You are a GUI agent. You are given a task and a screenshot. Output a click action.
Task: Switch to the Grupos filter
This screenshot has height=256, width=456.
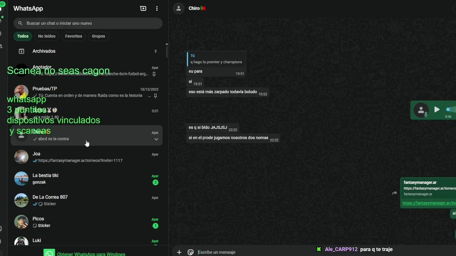(x=98, y=36)
